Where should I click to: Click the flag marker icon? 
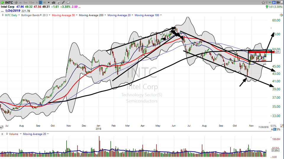click(267, 2)
